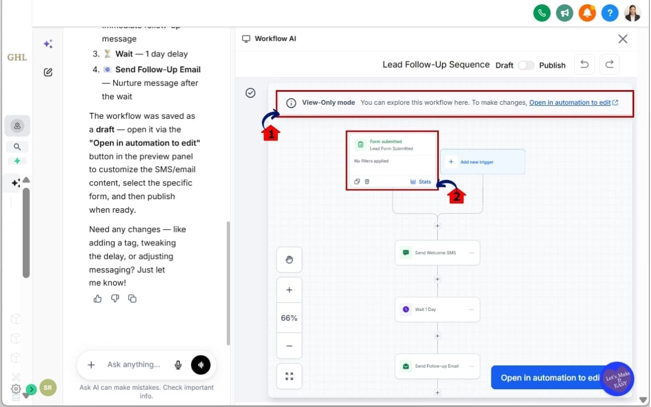
Task: Click the View-Only mode info icon
Action: pyautogui.click(x=291, y=103)
